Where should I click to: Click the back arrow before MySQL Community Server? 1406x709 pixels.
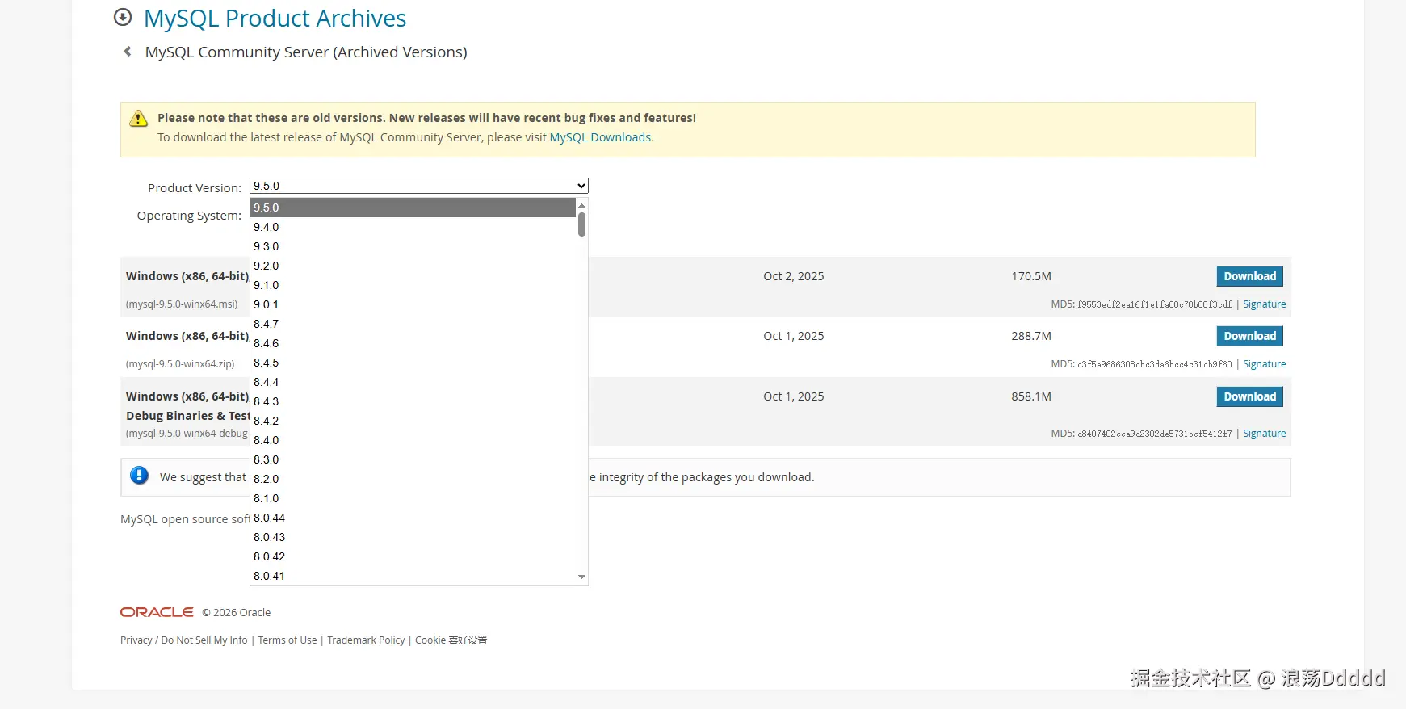128,52
